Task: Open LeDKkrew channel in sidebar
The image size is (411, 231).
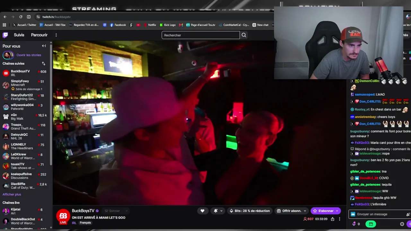Action: tap(25, 156)
